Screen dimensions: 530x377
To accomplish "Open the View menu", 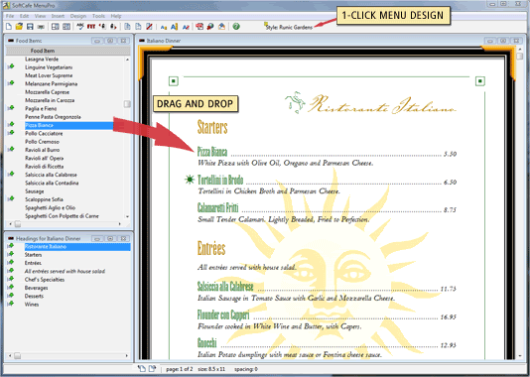I will (40, 16).
